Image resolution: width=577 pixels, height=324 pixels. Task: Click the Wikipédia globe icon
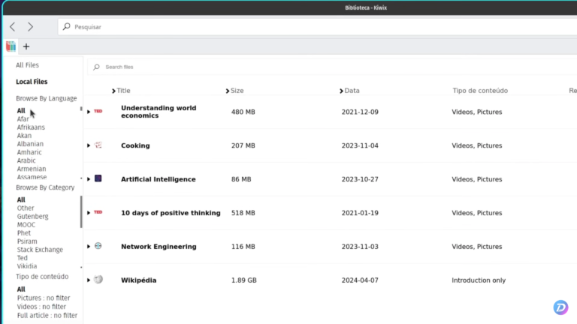click(x=98, y=280)
